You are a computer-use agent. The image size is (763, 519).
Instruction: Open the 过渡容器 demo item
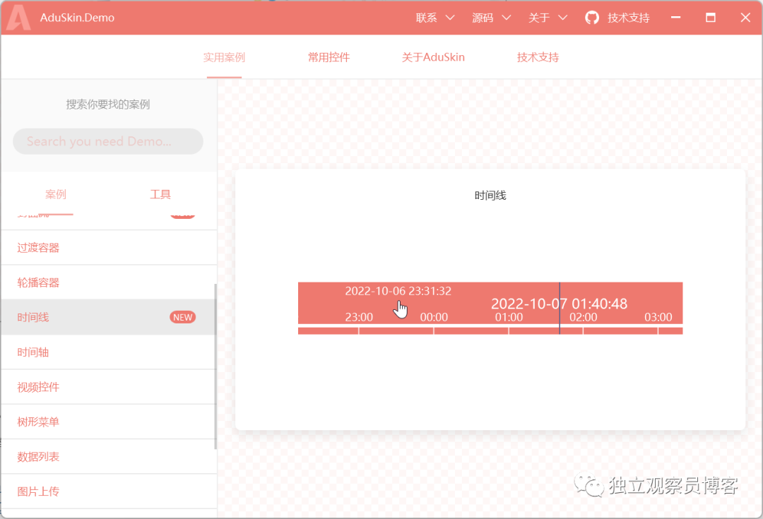pyautogui.click(x=109, y=248)
